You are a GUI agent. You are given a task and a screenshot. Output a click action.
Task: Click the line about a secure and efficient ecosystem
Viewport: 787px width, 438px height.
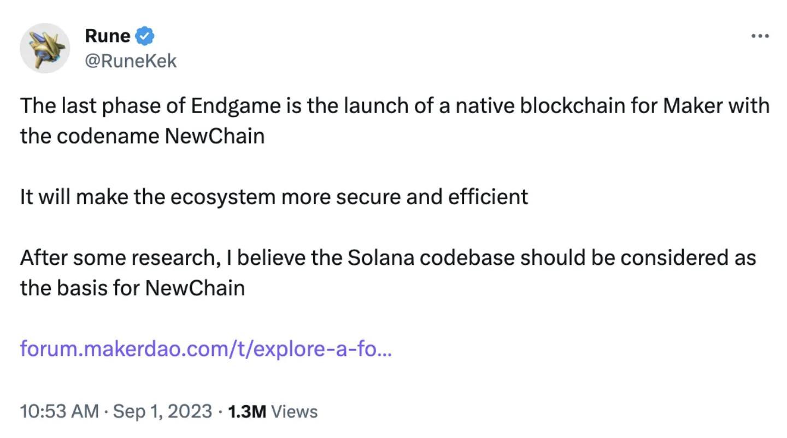point(273,197)
